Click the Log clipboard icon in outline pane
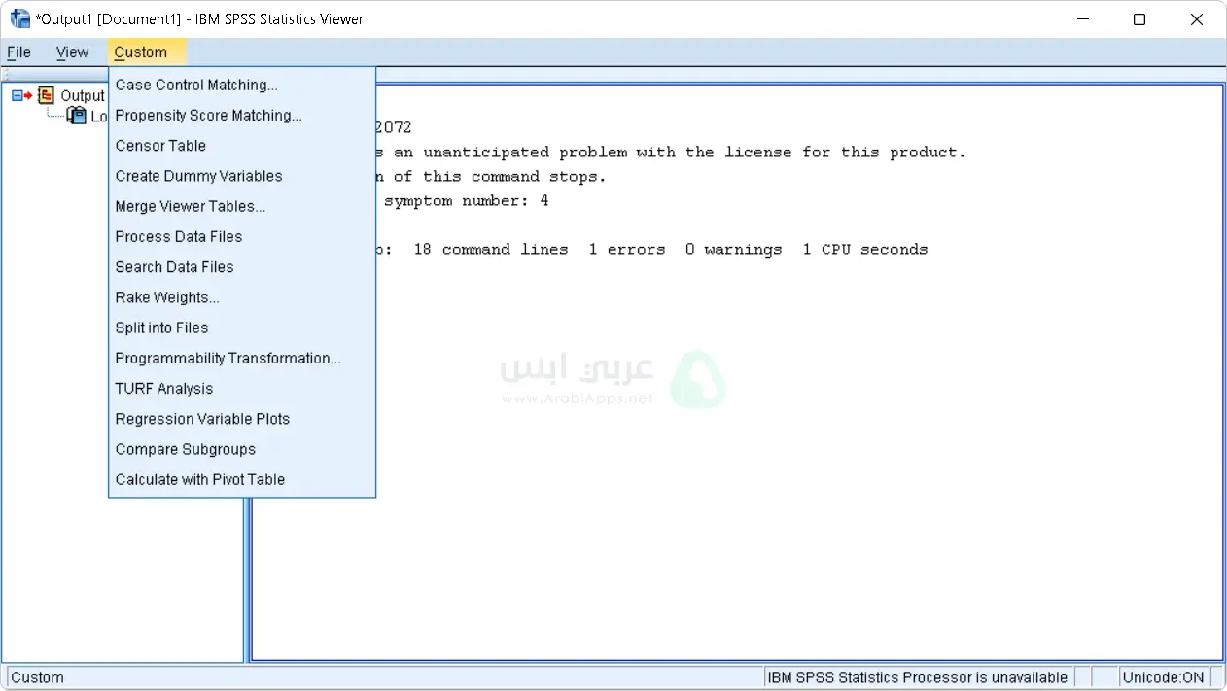Image resolution: width=1227 pixels, height=691 pixels. pos(76,116)
